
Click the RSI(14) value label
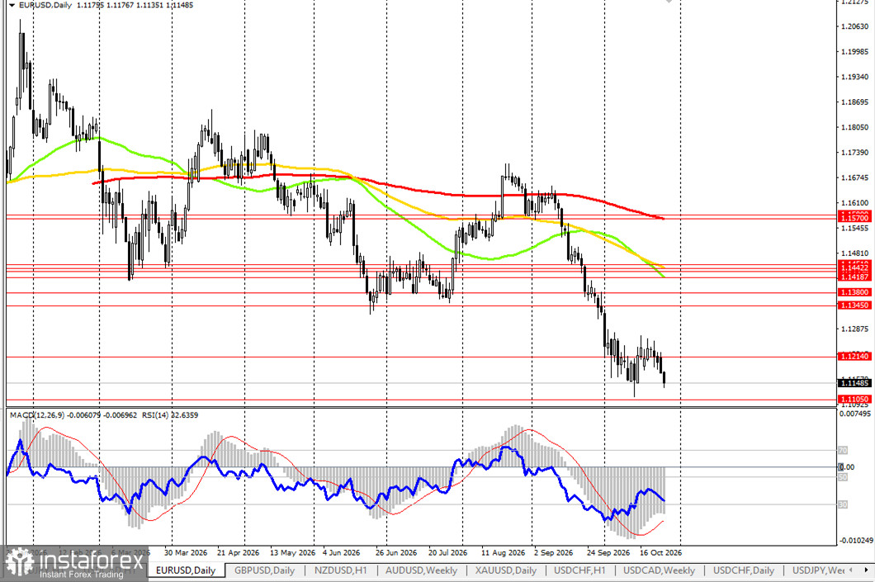(170, 415)
